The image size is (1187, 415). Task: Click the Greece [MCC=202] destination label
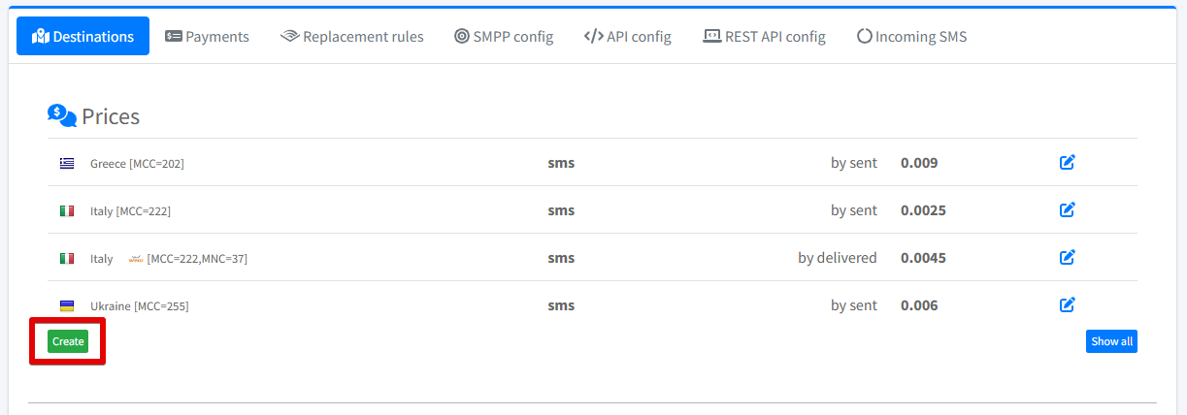pos(137,164)
